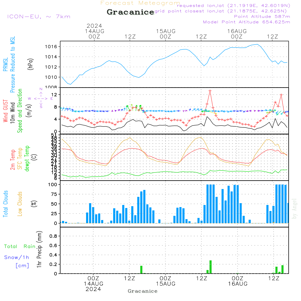Viewport: 301px width, 301px height.
Task: Click the 'Speed and Direction' green label
Action: point(20,111)
